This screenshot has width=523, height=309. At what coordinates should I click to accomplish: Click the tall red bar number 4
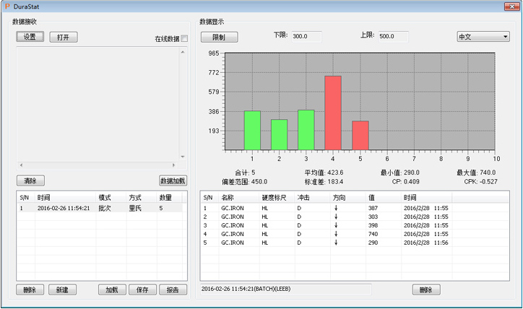pos(333,113)
